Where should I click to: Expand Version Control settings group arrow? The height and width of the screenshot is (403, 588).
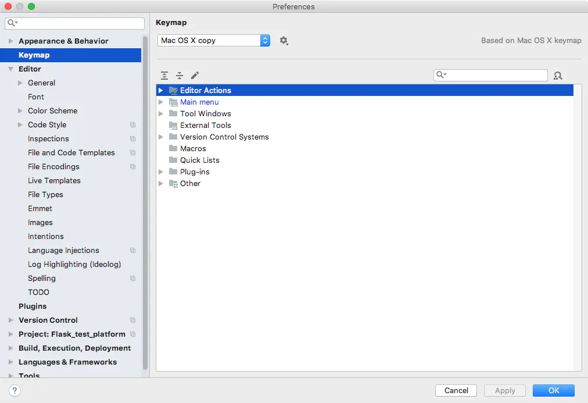[11, 320]
